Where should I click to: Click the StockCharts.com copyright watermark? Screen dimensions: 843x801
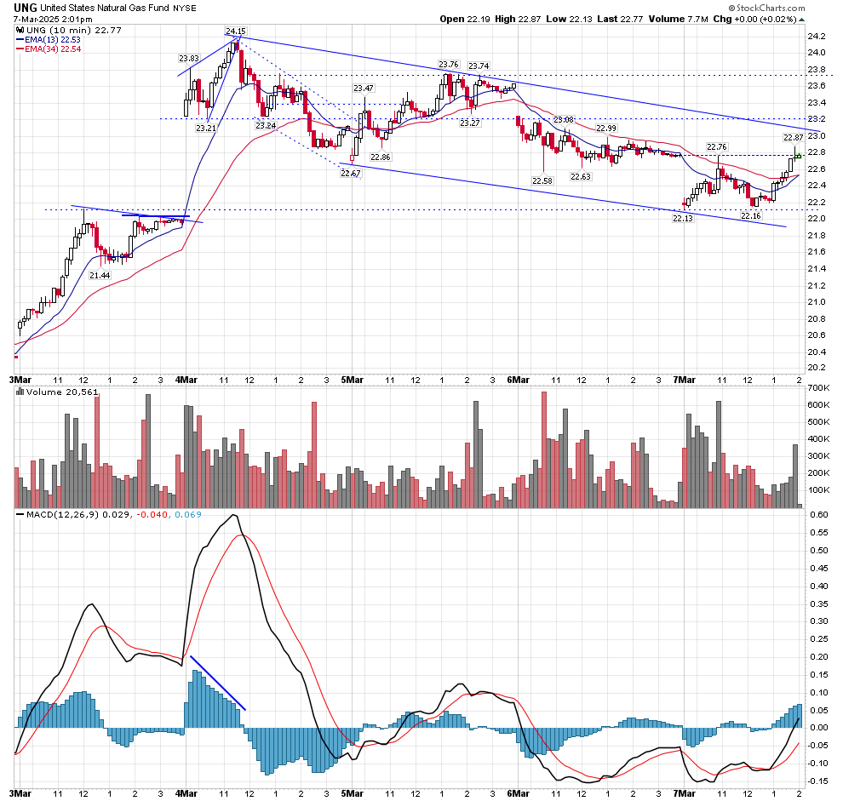[794, 7]
